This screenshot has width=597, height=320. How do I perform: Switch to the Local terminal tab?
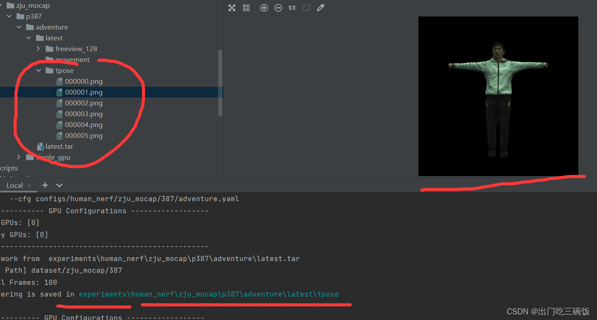pos(14,185)
